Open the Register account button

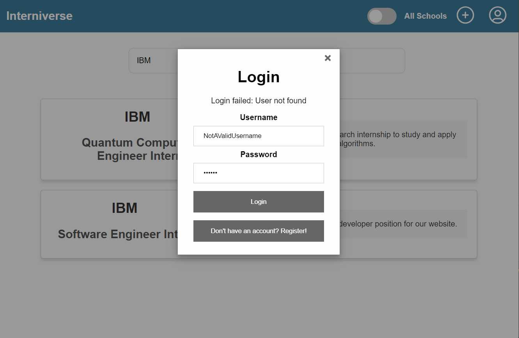(x=259, y=231)
